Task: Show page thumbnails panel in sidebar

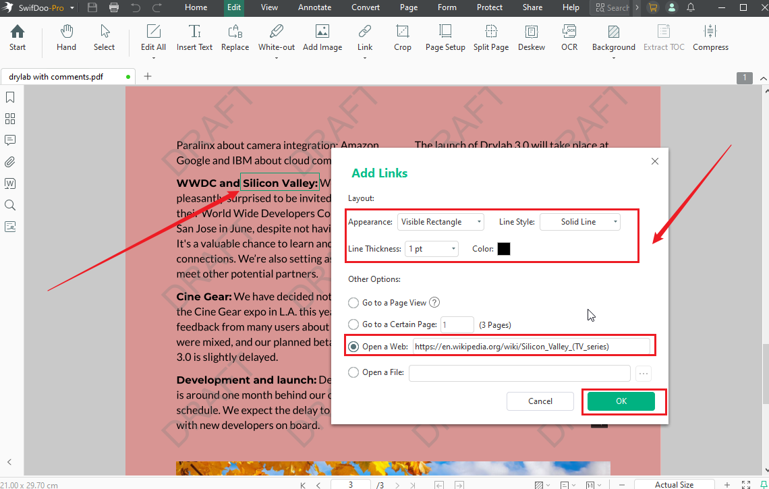Action: (10, 119)
